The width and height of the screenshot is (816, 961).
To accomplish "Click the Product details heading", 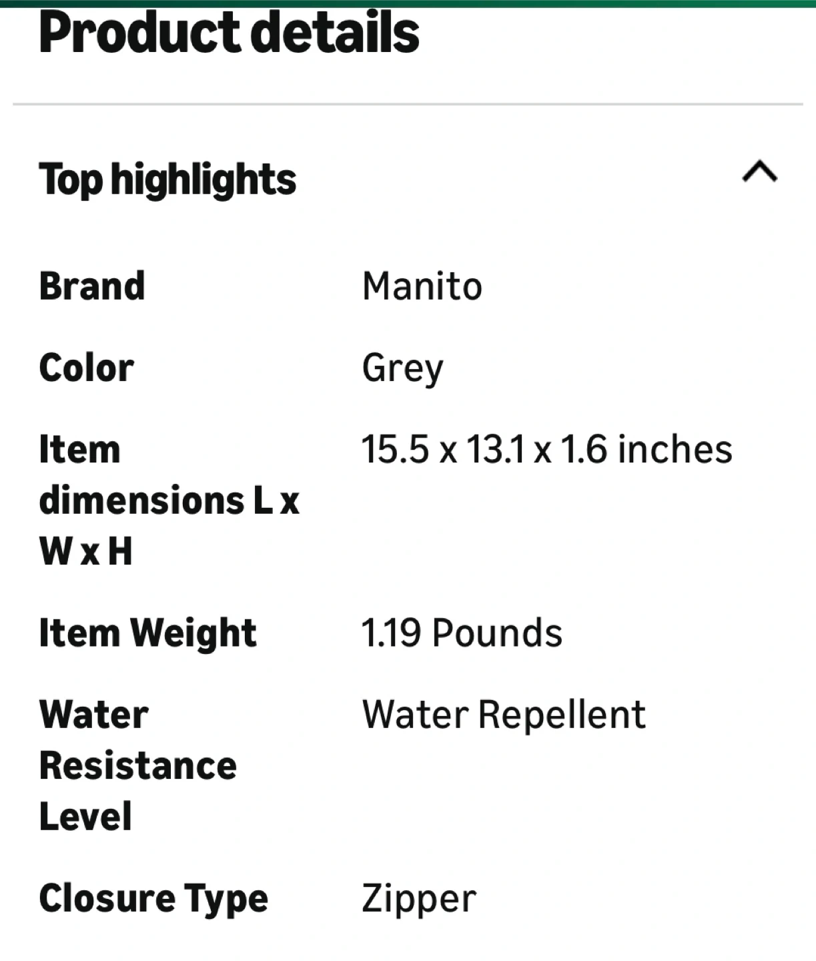I will (229, 32).
